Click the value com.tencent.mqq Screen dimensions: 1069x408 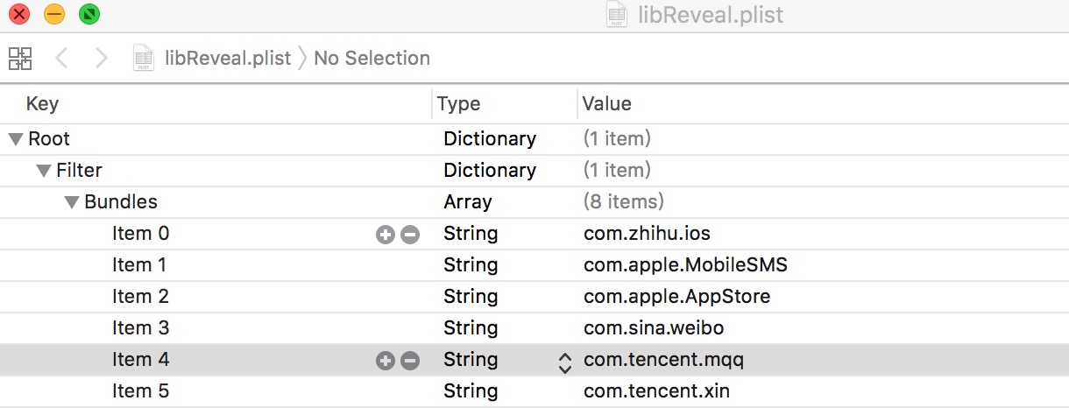tap(663, 360)
